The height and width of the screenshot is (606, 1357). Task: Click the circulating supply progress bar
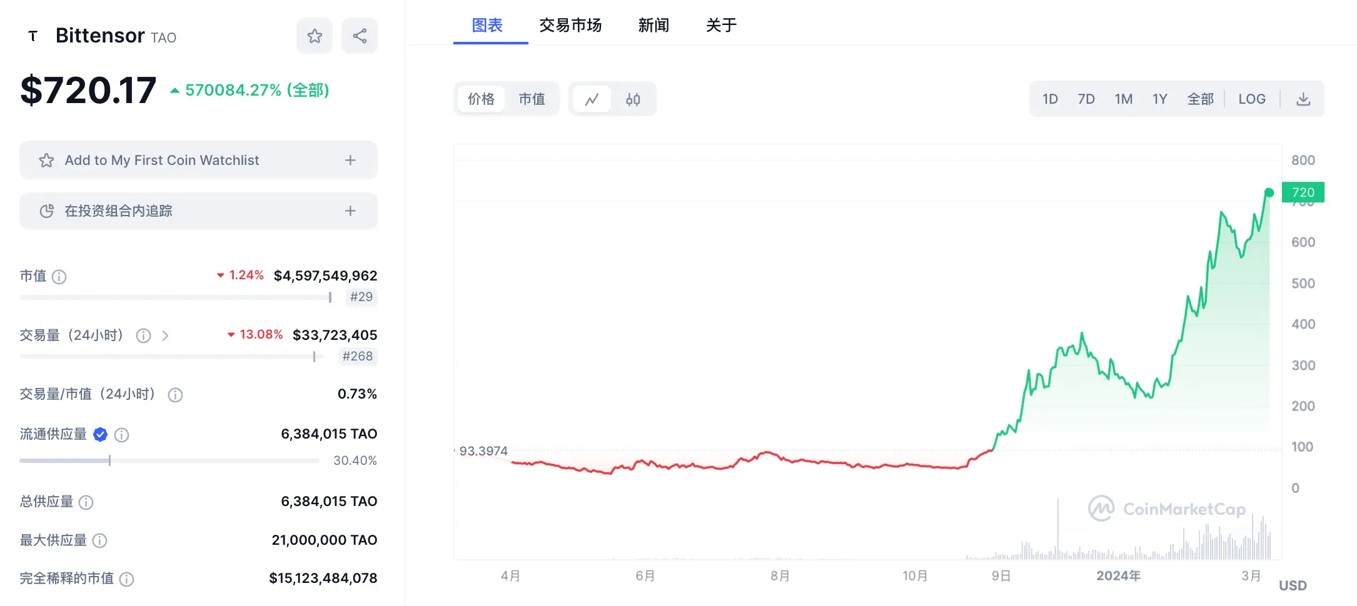(169, 460)
